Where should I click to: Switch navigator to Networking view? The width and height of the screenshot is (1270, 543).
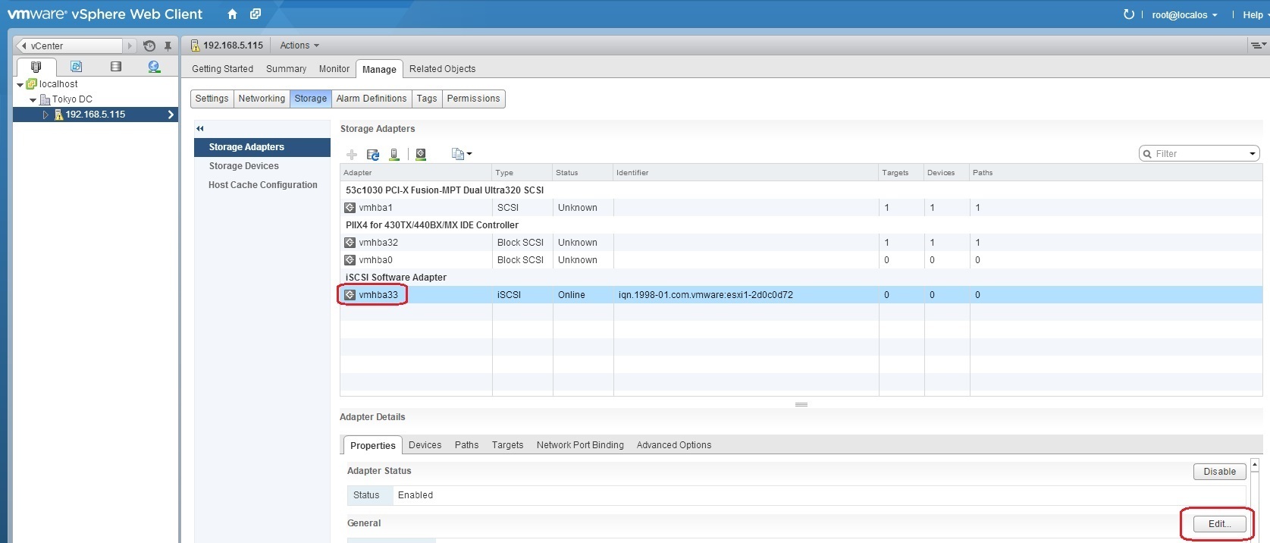click(154, 67)
